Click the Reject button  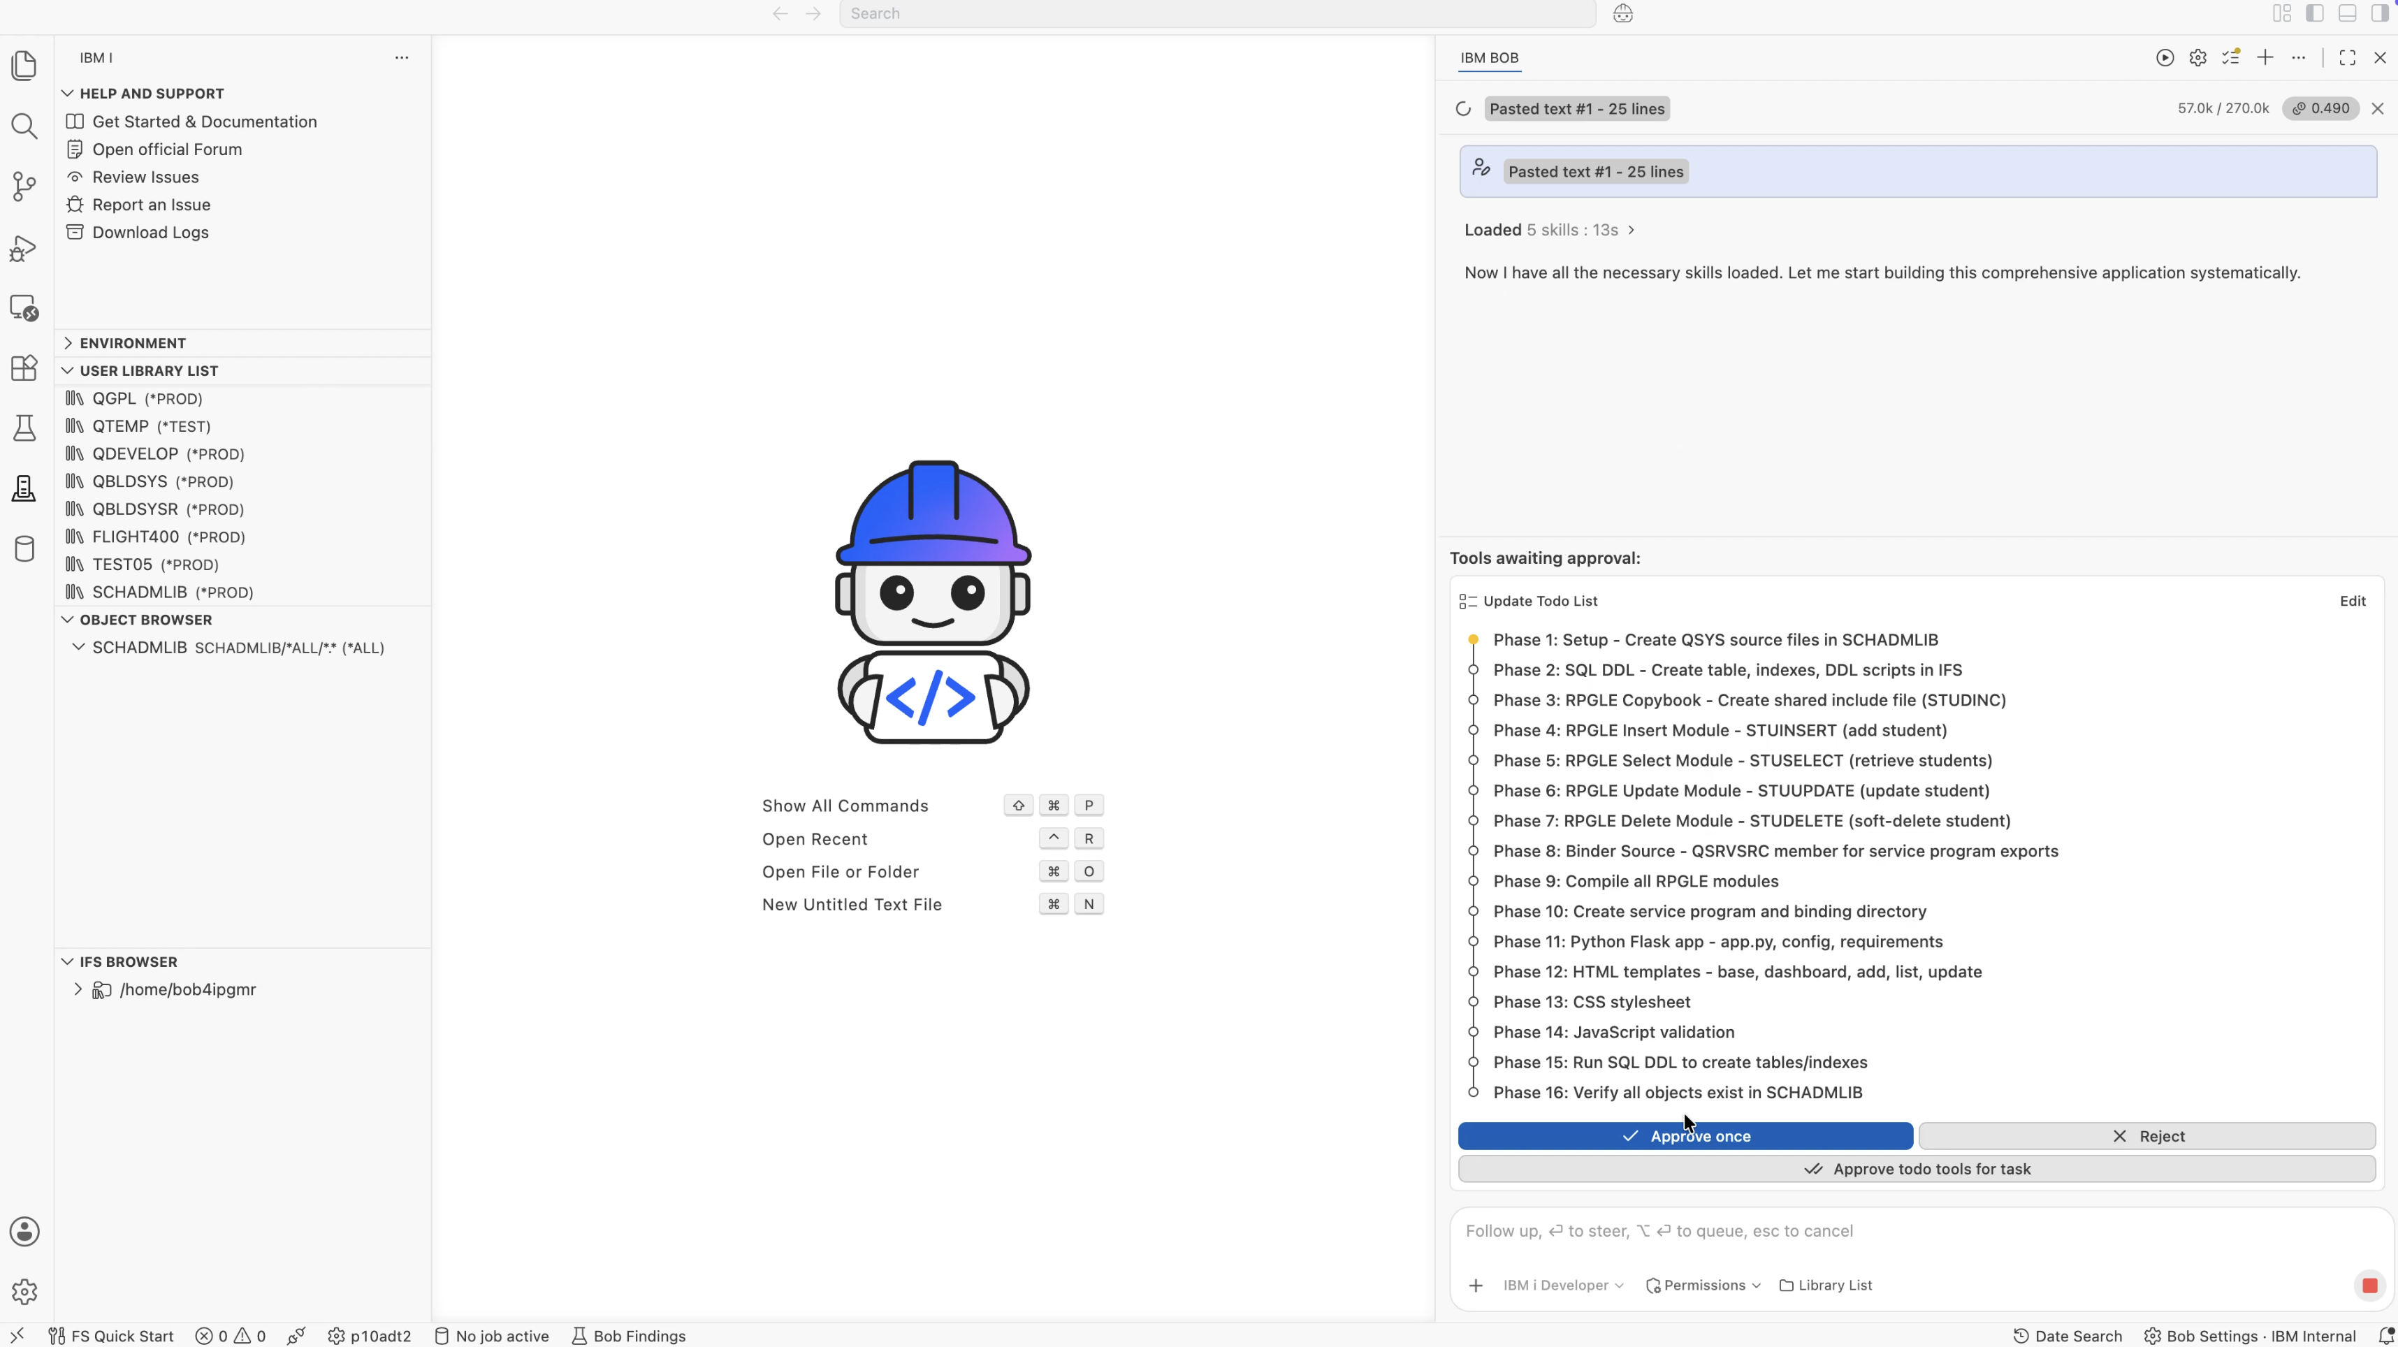coord(2146,1137)
